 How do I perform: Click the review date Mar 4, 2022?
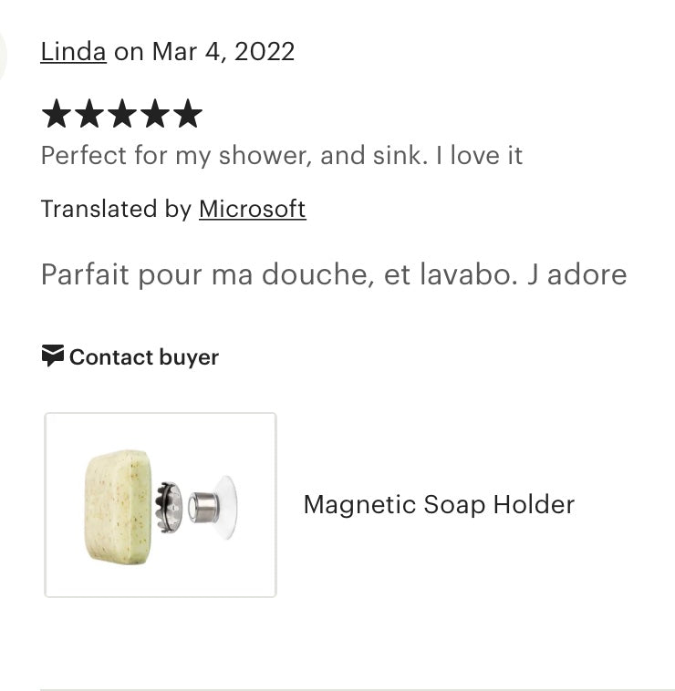(223, 51)
